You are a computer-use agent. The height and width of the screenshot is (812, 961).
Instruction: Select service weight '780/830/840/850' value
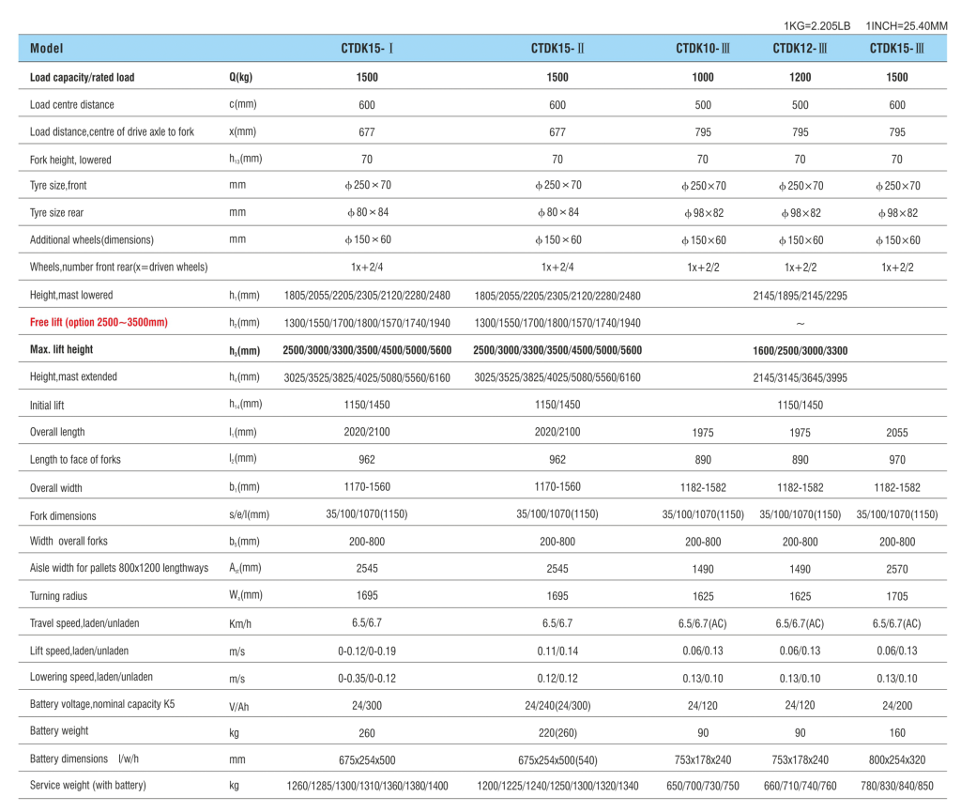(x=896, y=786)
